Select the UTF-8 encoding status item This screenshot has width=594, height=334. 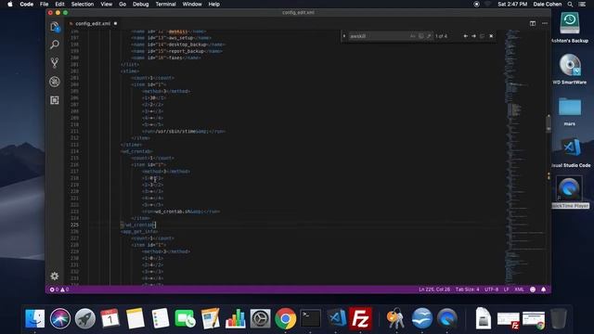[491, 289]
